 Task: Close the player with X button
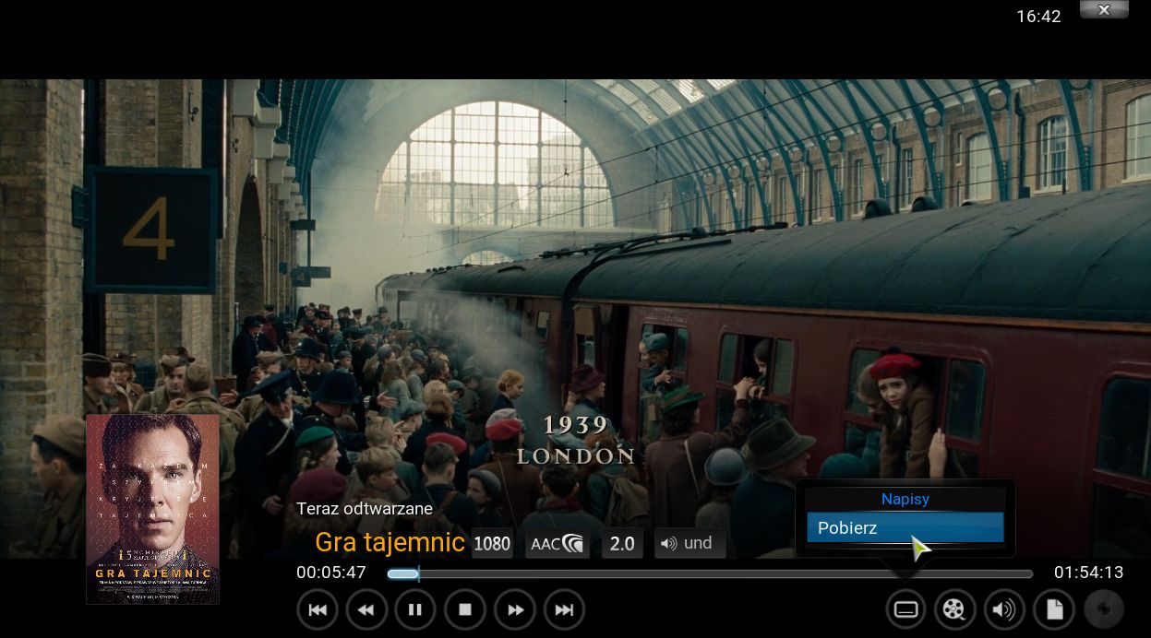(x=1104, y=9)
